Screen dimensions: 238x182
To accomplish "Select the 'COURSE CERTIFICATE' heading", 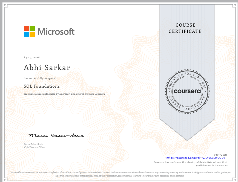I will tap(185, 28).
